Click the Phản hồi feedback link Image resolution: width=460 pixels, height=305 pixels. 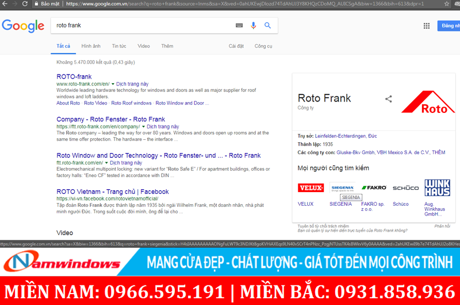point(442,226)
